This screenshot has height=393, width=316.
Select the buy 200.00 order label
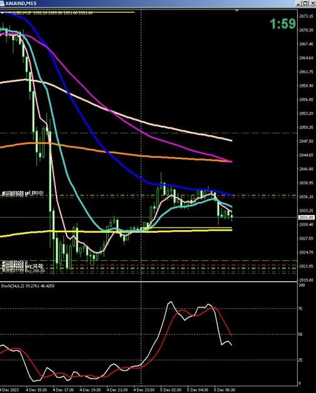coord(23,270)
